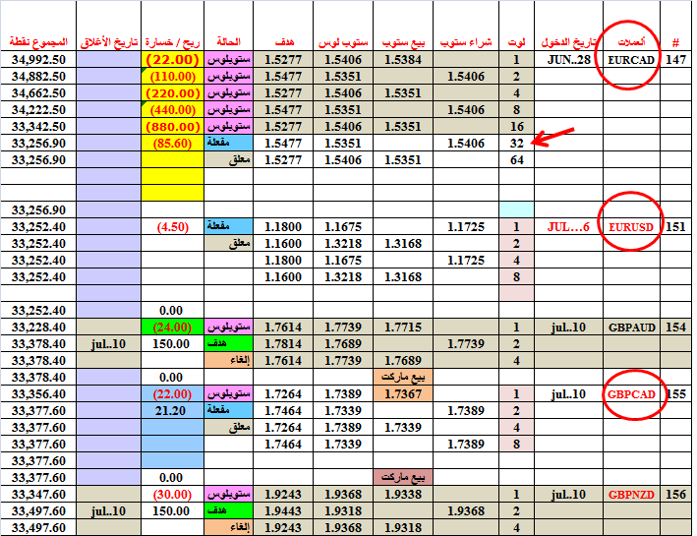Select the lot cell with value 64
The height and width of the screenshot is (536, 697).
pos(517,159)
